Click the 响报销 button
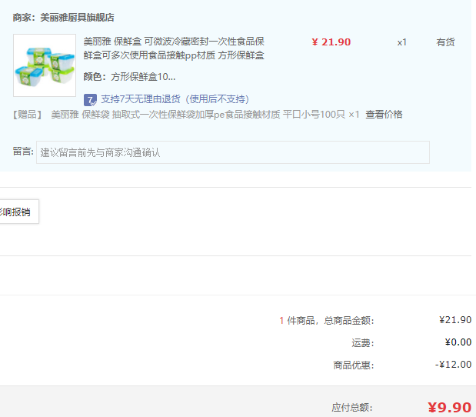The height and width of the screenshot is (417, 476). [x=18, y=212]
